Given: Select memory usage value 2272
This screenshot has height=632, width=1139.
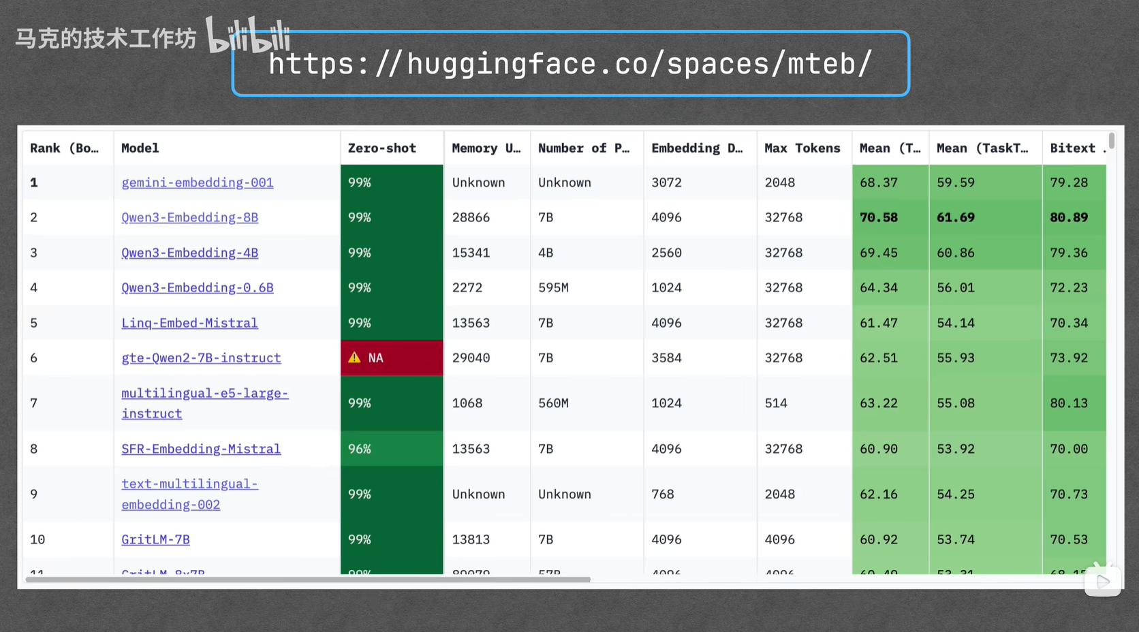Looking at the screenshot, I should [x=467, y=287].
